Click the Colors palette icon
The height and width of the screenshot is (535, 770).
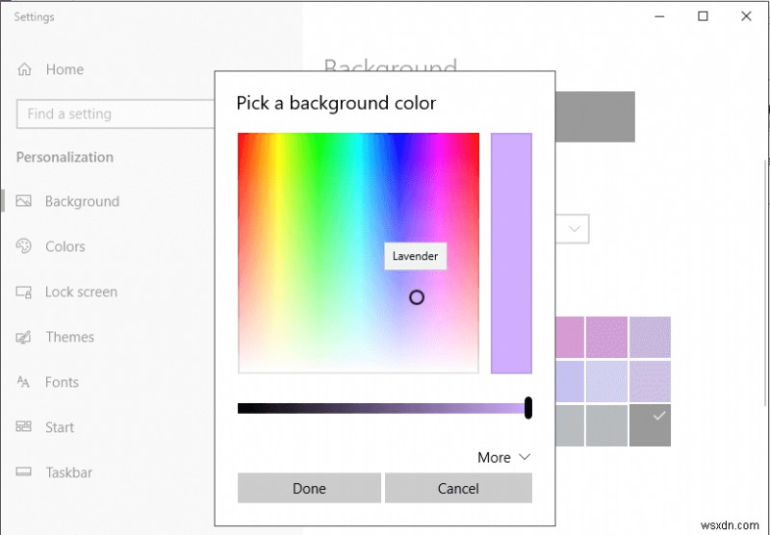(x=25, y=246)
